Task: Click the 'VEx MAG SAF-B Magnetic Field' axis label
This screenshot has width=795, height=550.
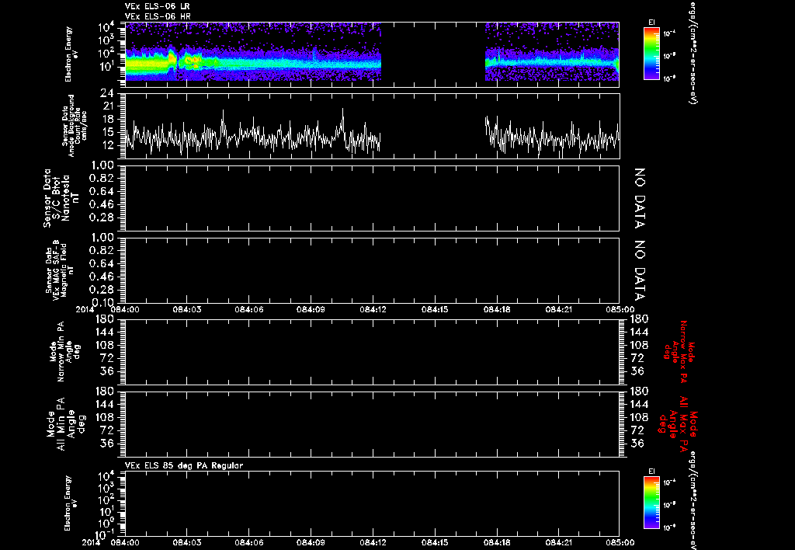Action: [60, 270]
